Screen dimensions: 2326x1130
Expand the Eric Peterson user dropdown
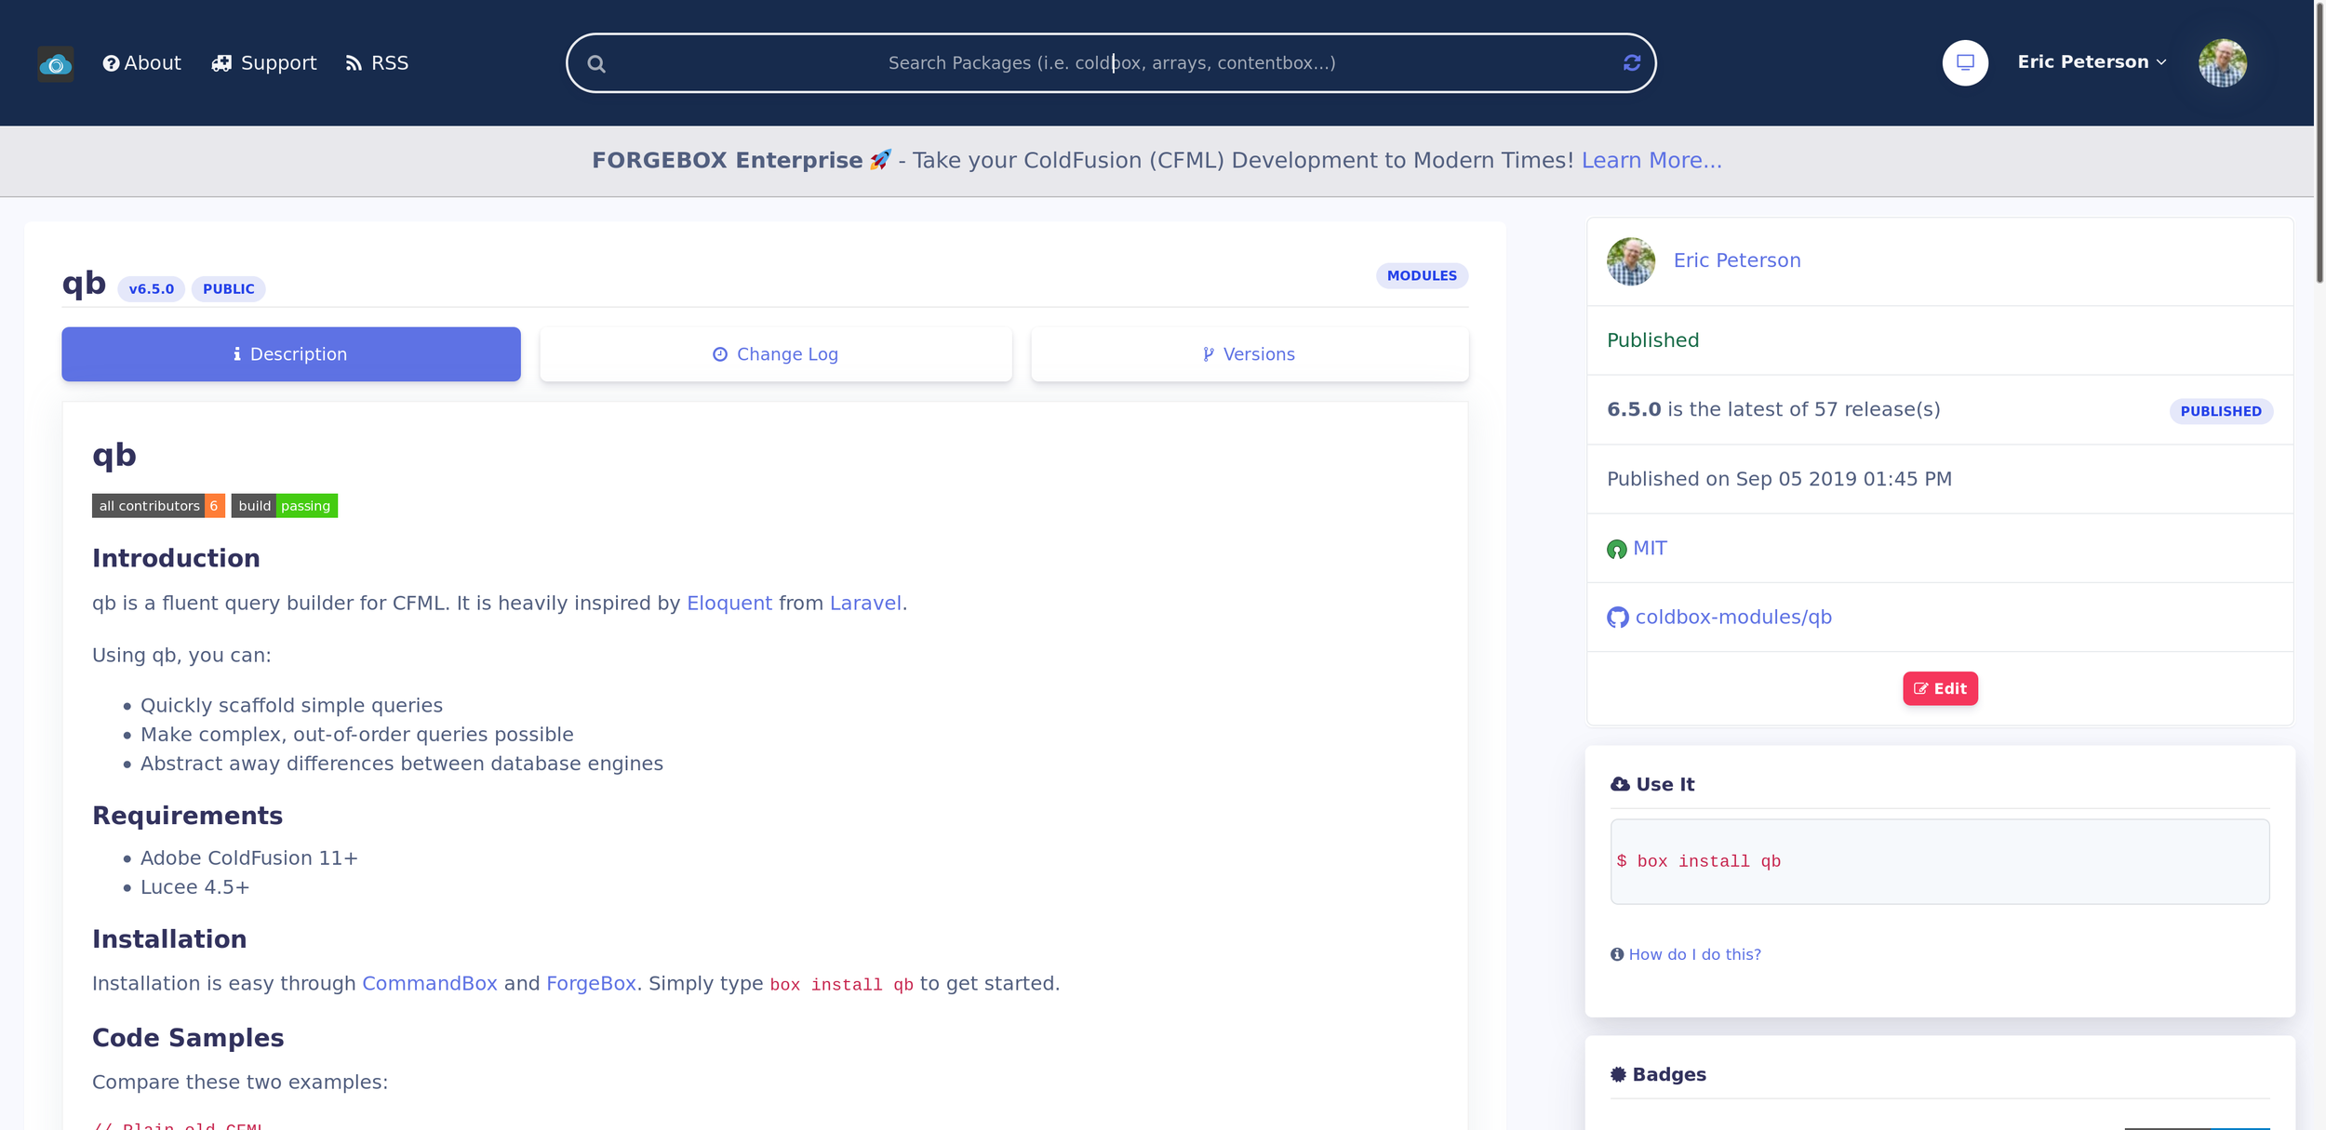2092,61
